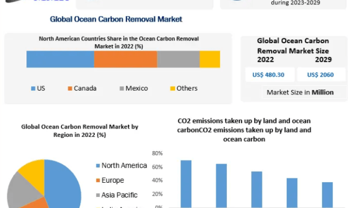The image size is (348, 208).
Task: Click the North America legend entry
Action: click(x=121, y=166)
